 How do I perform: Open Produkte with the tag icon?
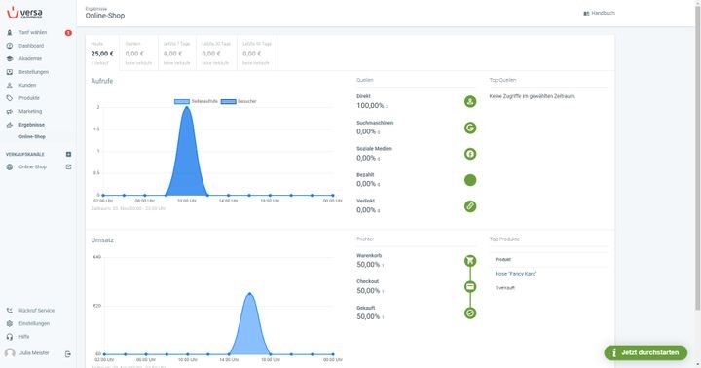coord(28,98)
